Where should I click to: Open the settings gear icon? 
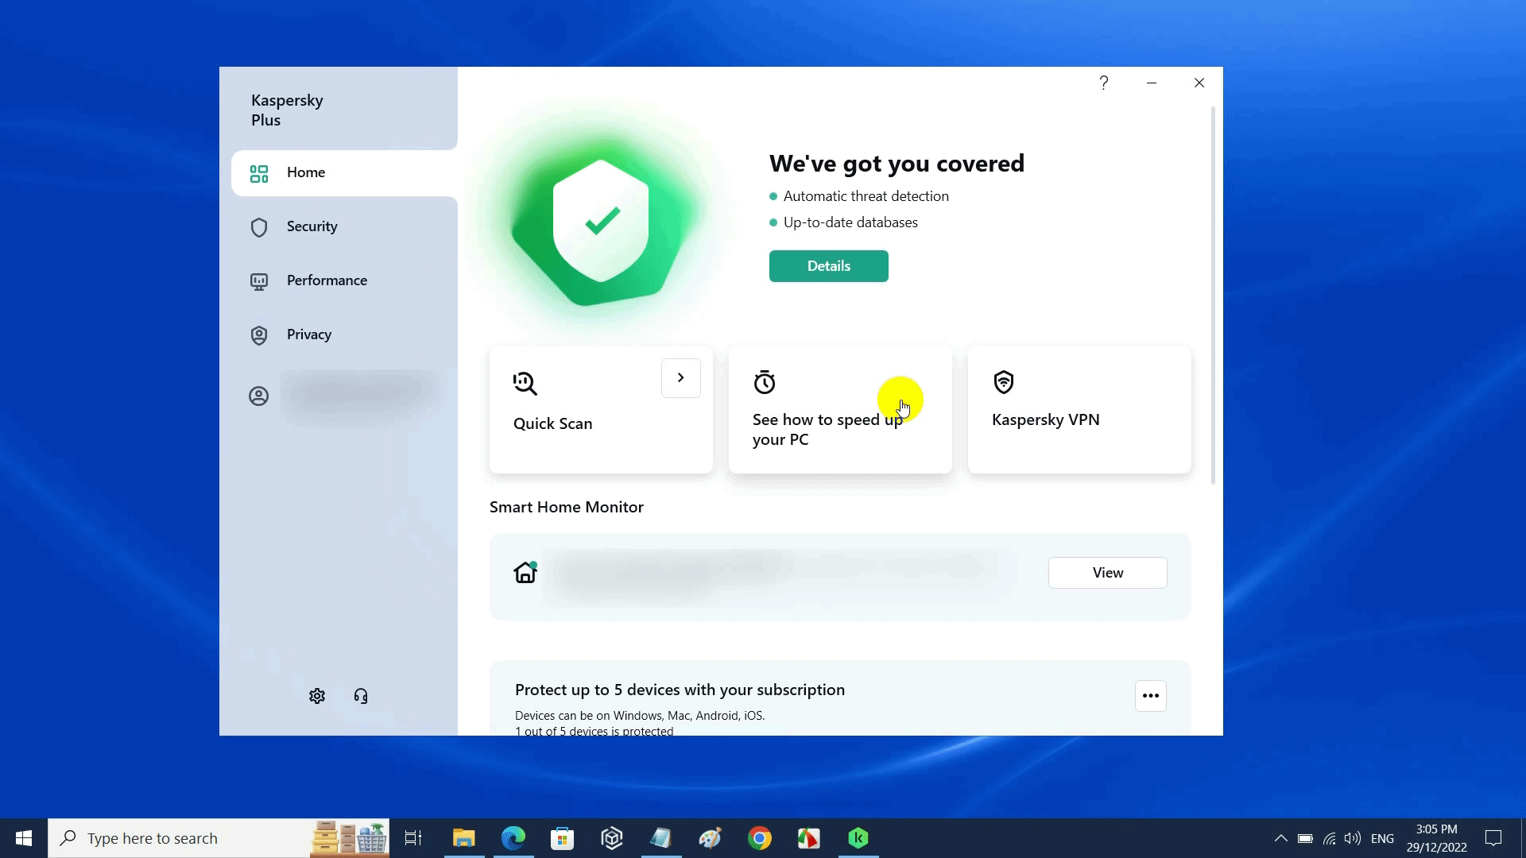tap(317, 696)
